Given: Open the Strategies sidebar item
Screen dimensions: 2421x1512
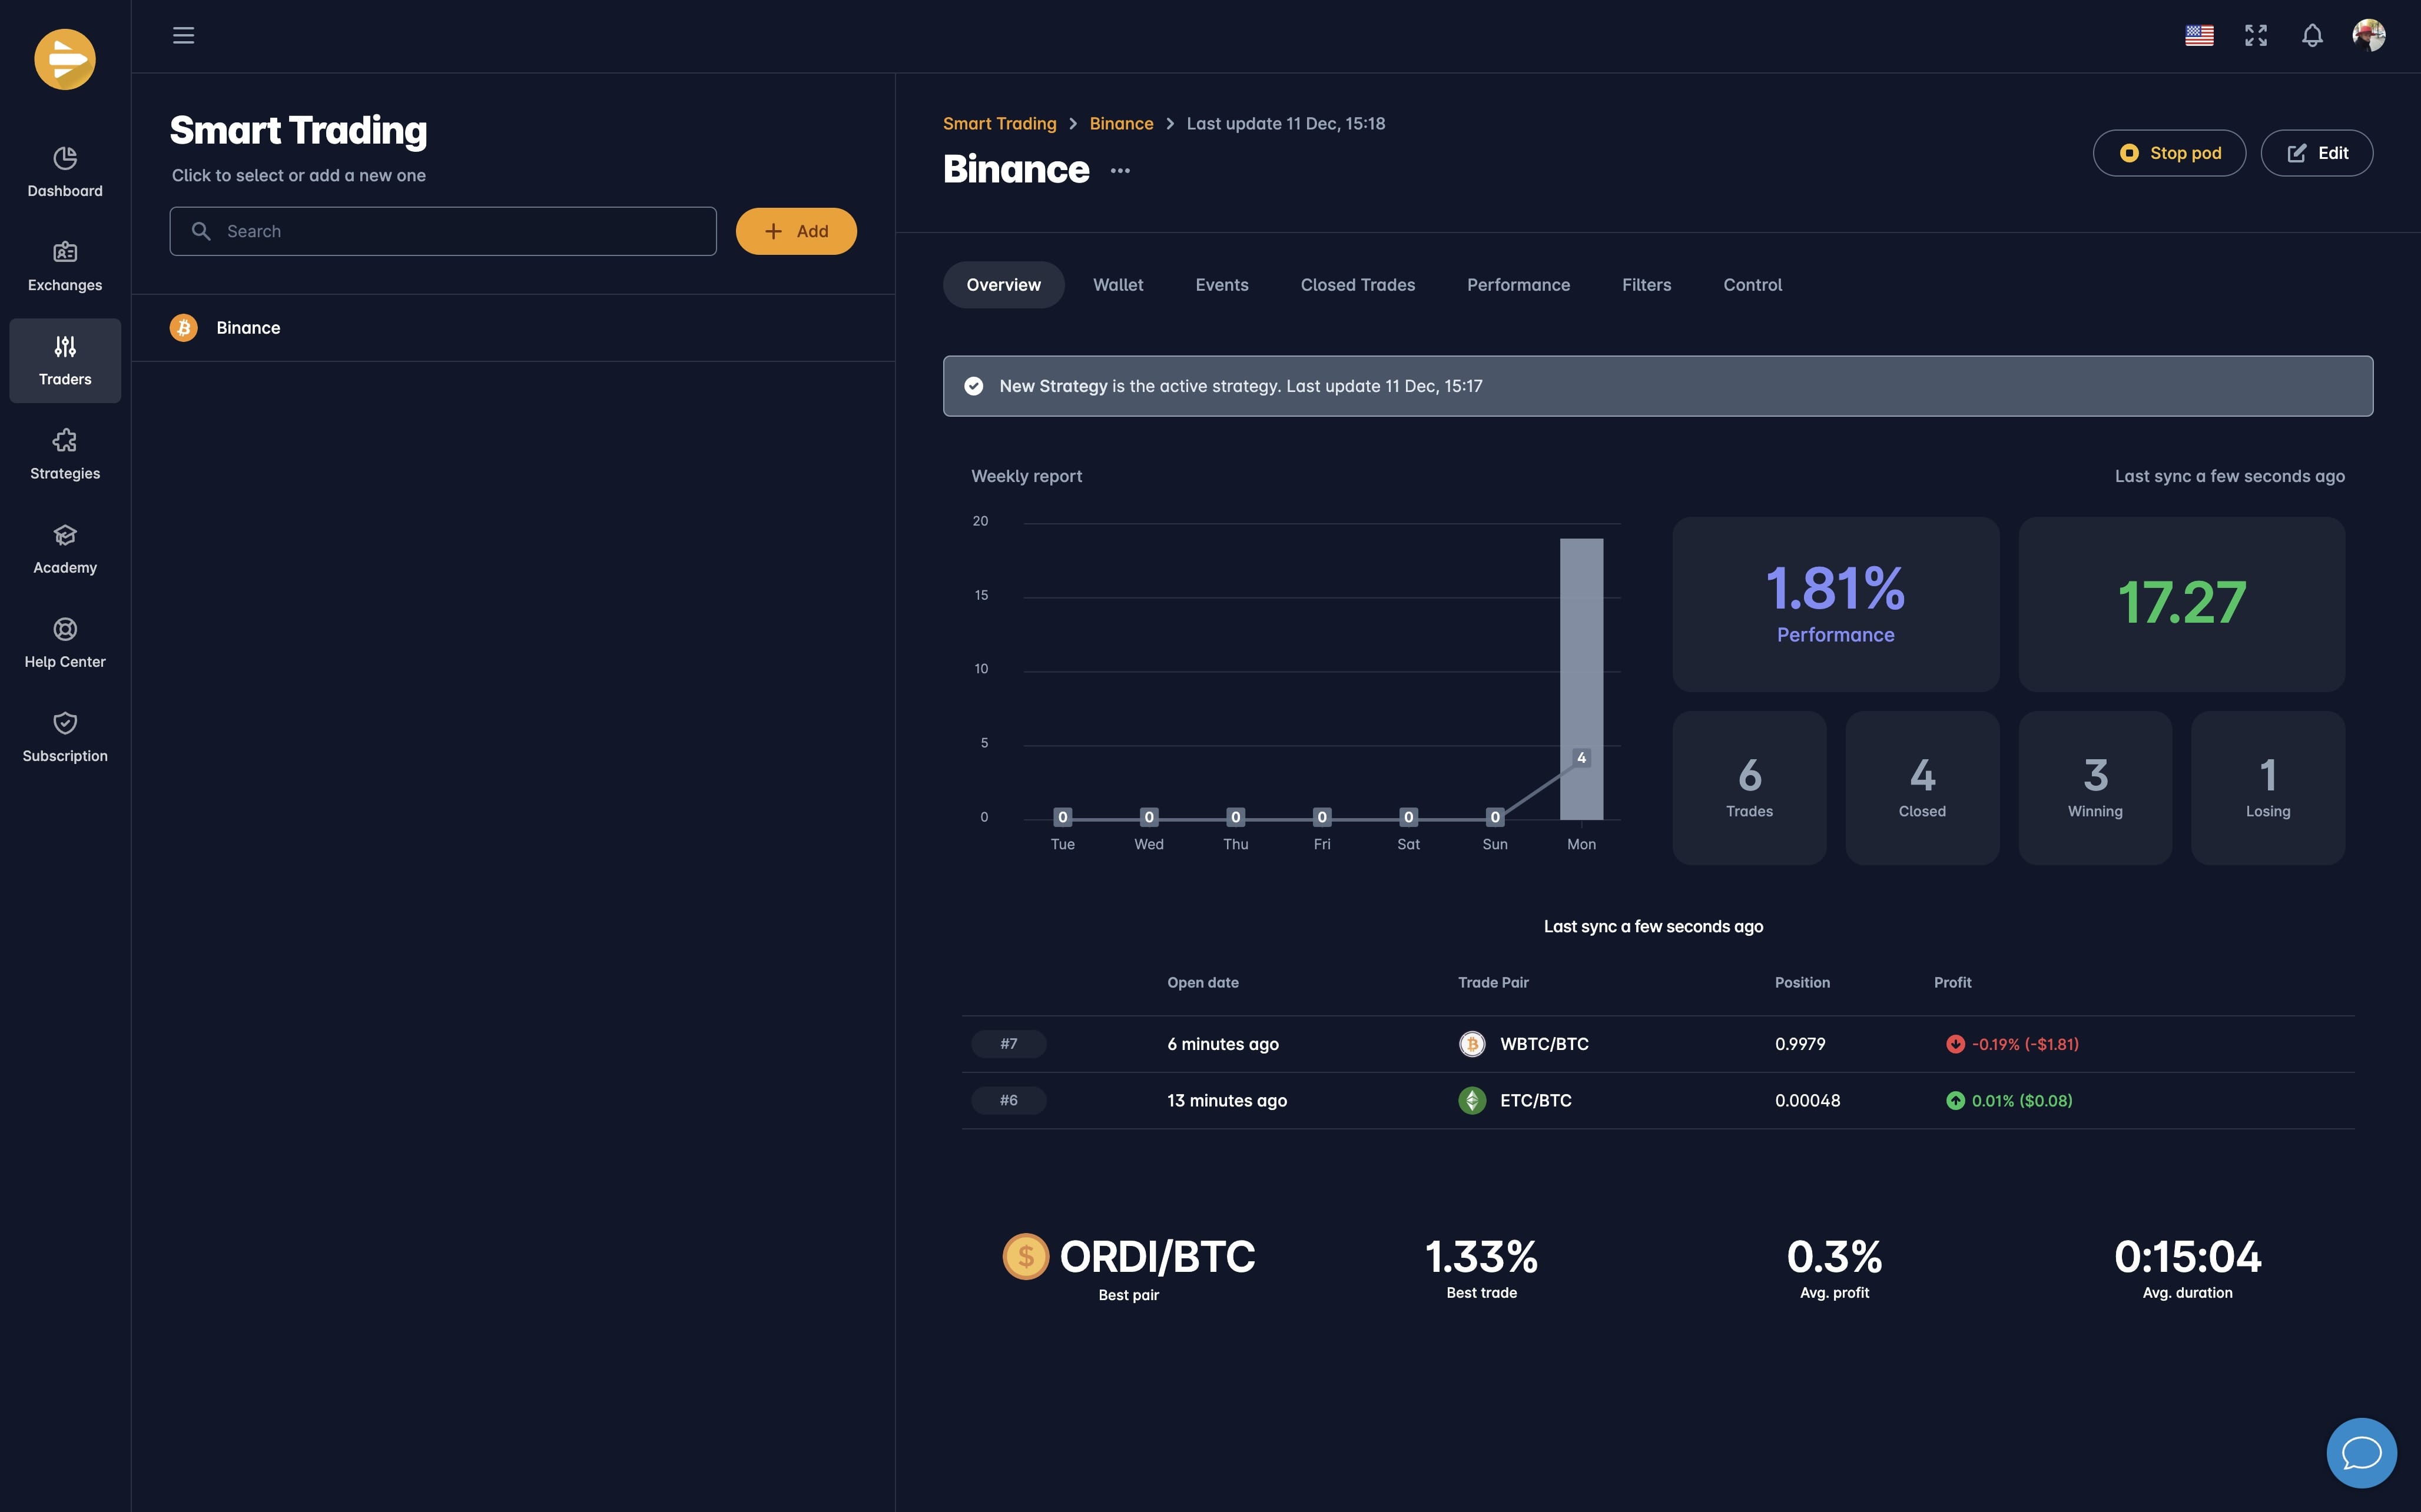Looking at the screenshot, I should [65, 454].
